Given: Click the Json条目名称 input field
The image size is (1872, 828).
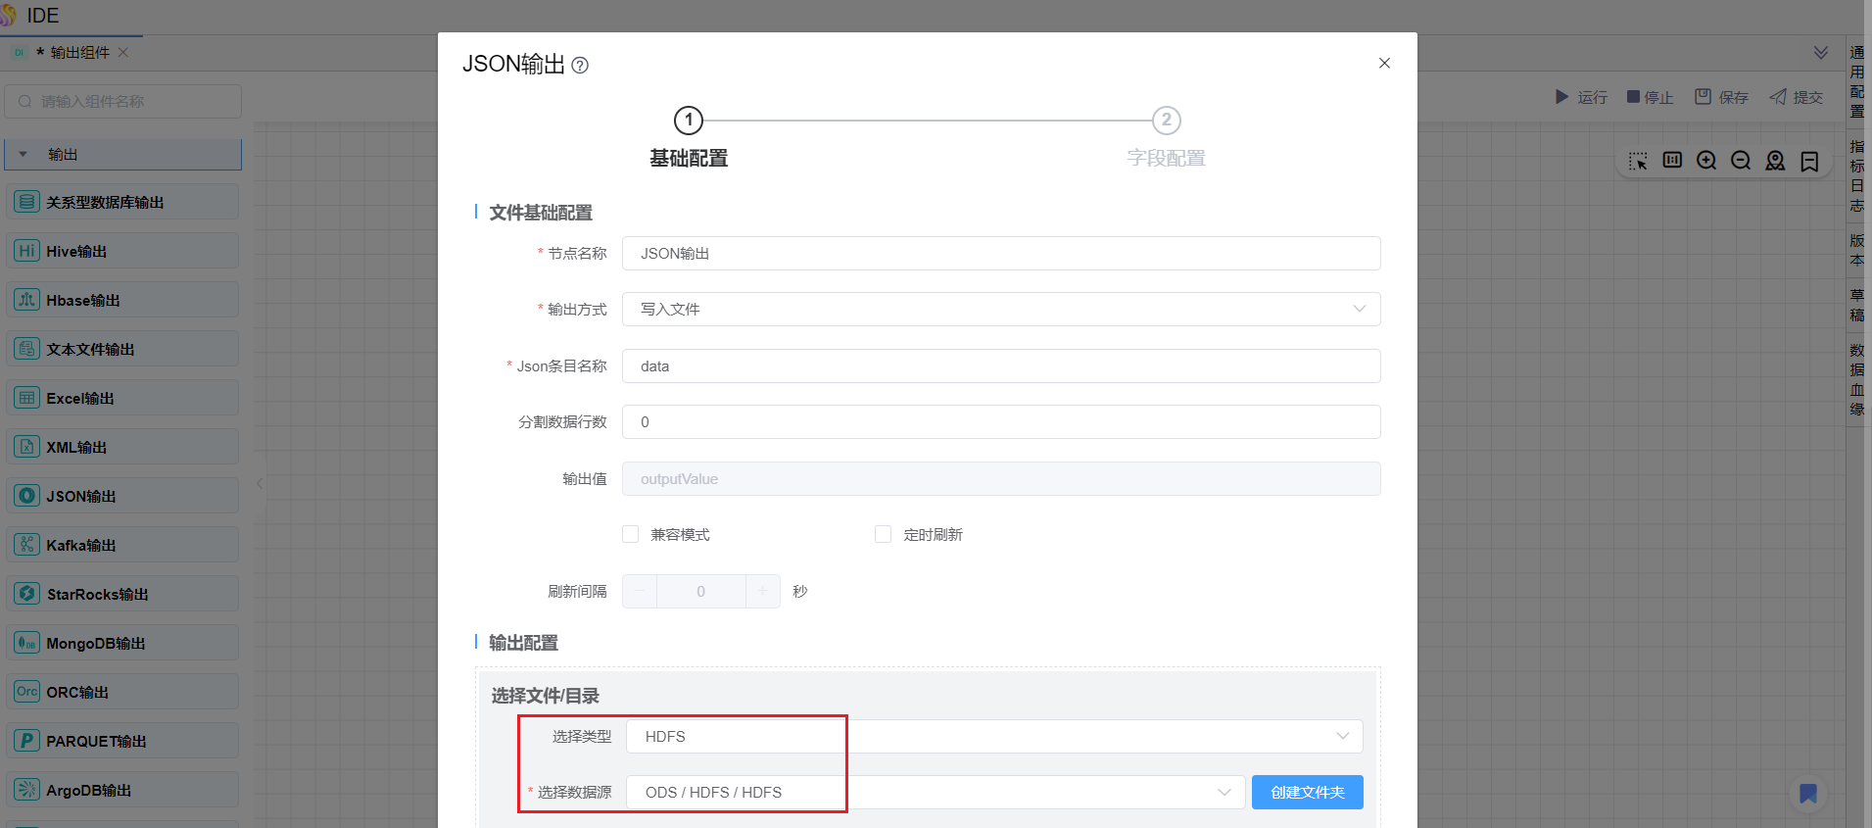Looking at the screenshot, I should pos(1000,366).
